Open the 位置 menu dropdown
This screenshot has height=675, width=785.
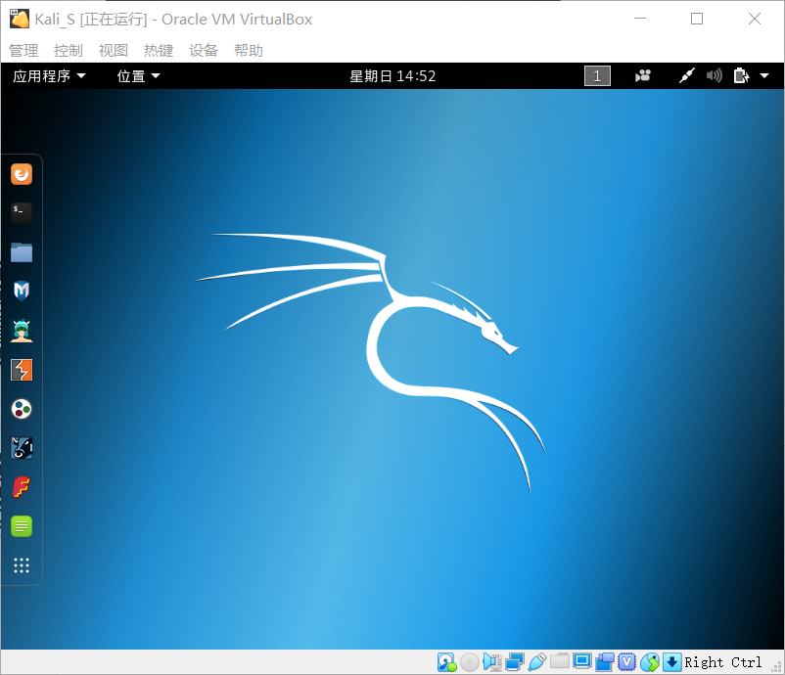(137, 75)
